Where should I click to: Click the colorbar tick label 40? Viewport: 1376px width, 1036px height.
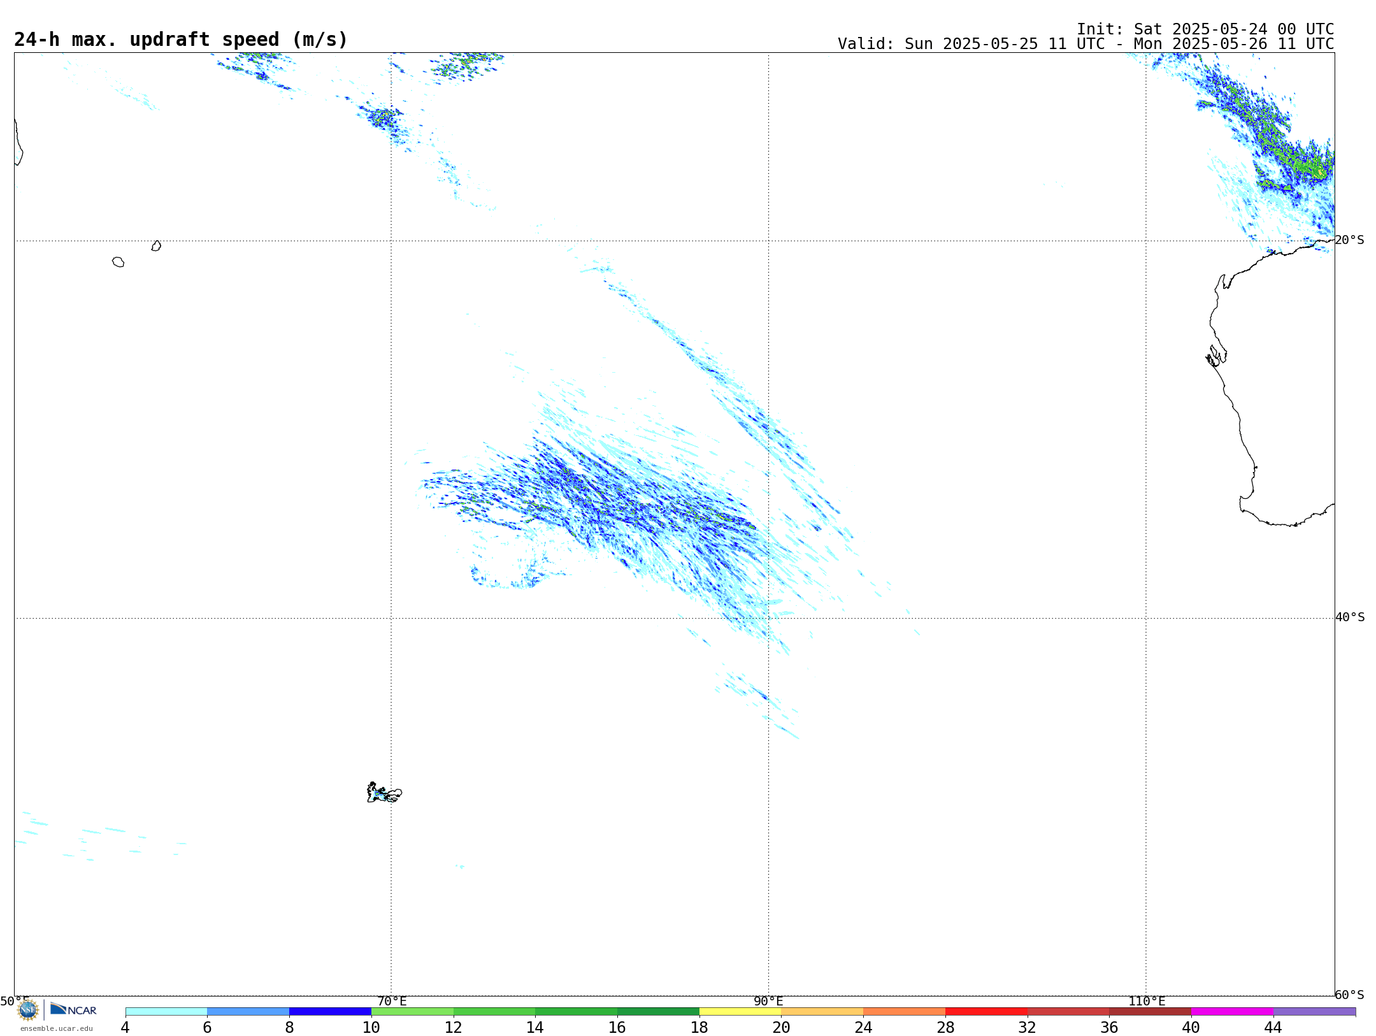coord(1191,1027)
